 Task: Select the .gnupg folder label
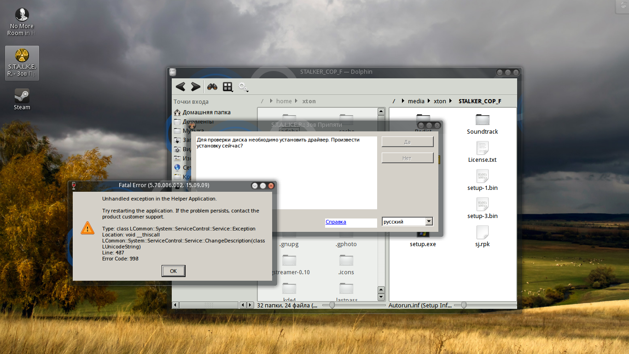tap(289, 244)
